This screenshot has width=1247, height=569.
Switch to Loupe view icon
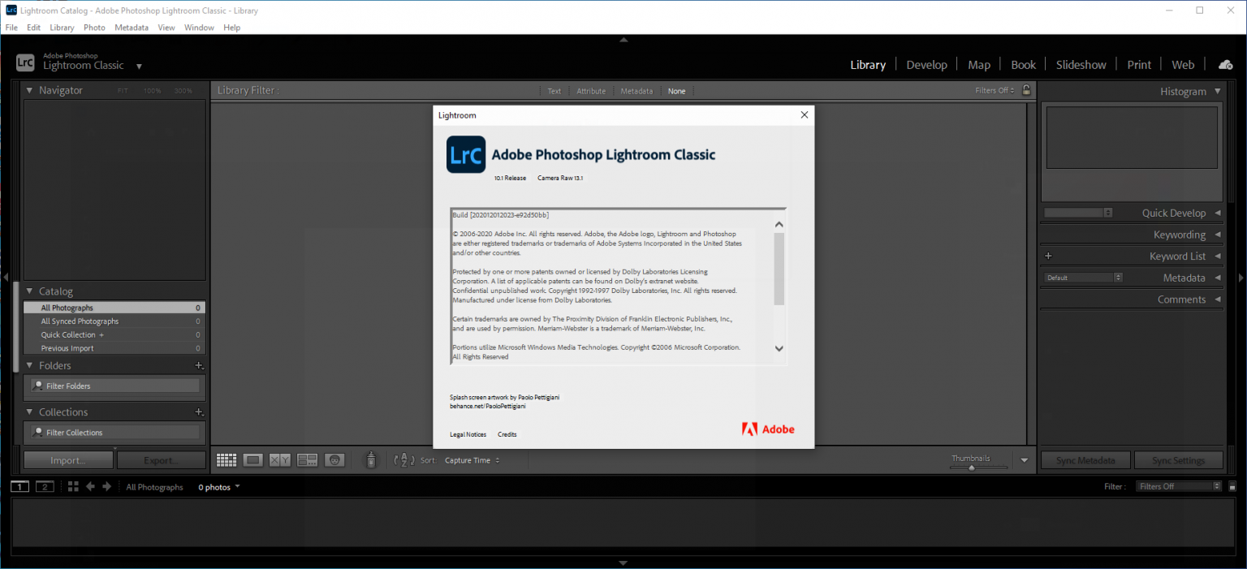pos(253,460)
